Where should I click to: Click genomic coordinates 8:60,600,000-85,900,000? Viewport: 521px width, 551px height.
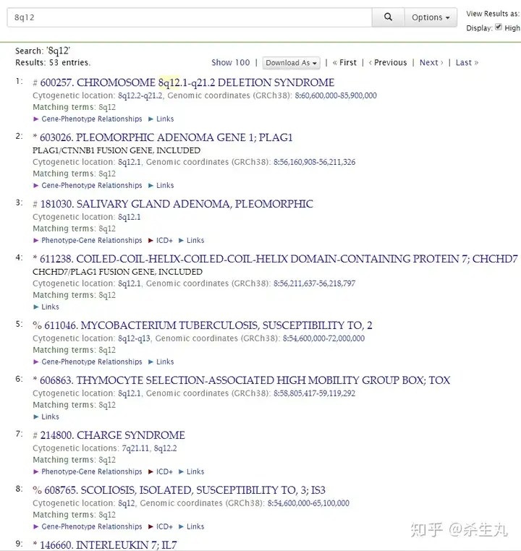click(x=336, y=95)
